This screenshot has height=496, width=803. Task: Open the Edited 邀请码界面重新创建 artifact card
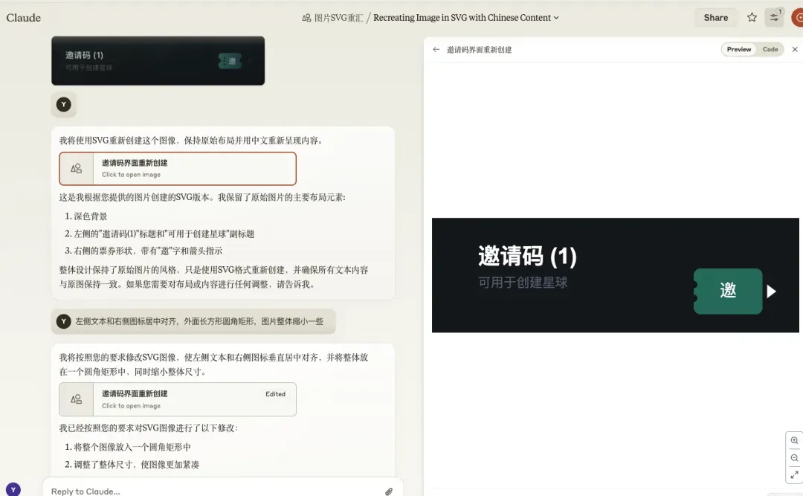(178, 399)
